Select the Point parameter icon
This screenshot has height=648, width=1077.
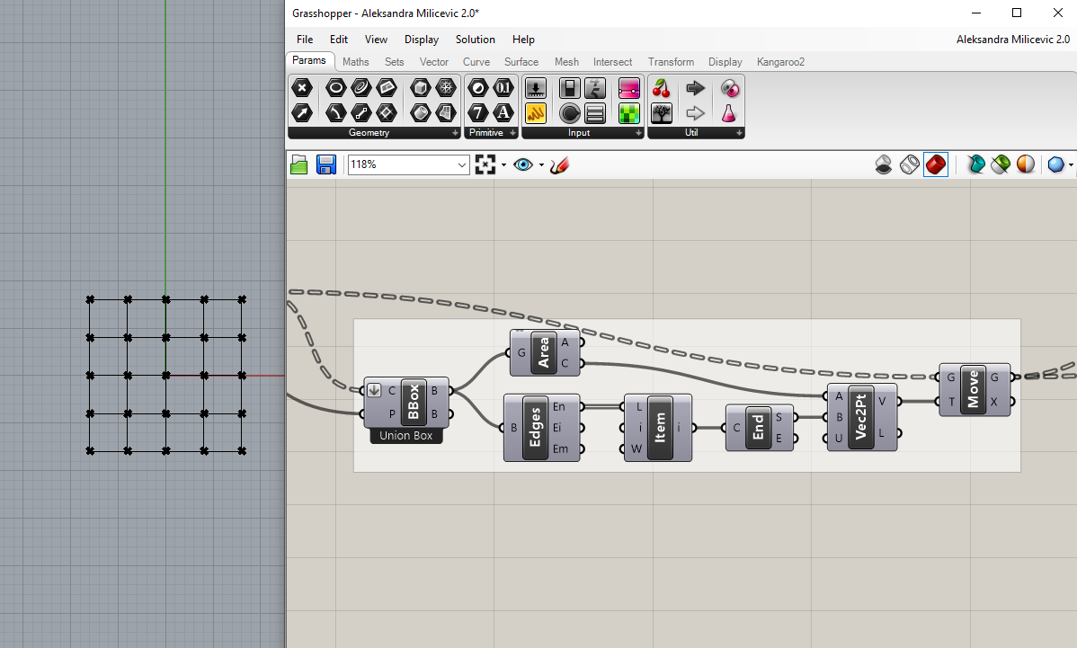pos(301,88)
